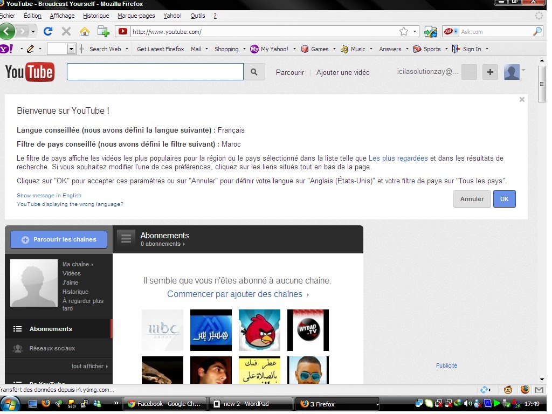Screen dimensions: 552x414
Task: Click the page vertical scrollbar thumb
Action: tap(542, 84)
